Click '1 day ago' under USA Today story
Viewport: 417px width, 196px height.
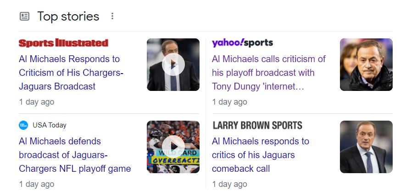37,184
